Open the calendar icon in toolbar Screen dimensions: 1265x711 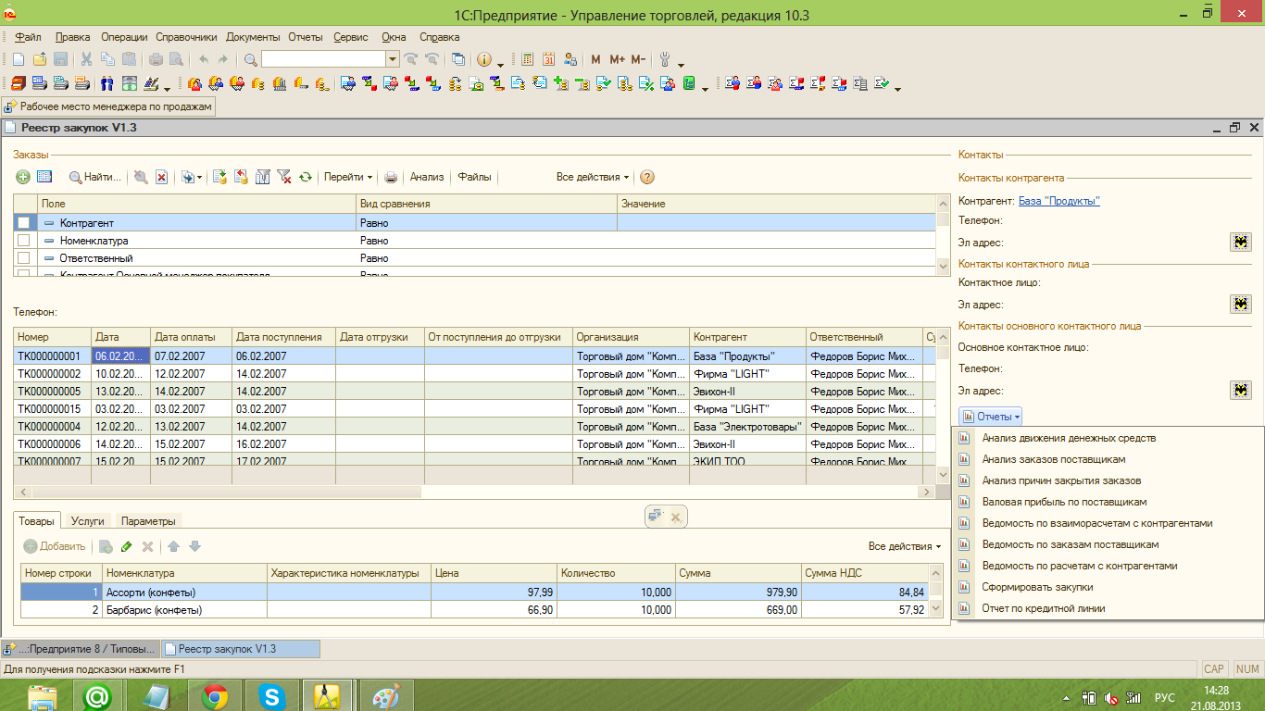[x=549, y=59]
